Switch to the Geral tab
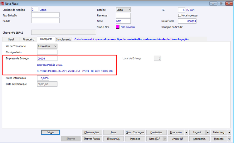234x143 pixels. point(11,39)
